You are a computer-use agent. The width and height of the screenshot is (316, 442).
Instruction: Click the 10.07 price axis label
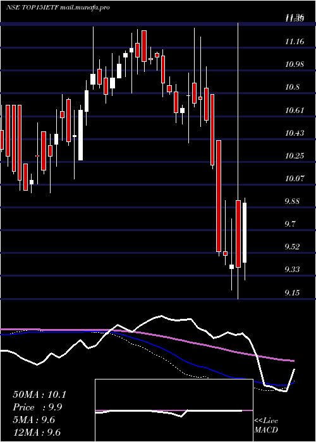[295, 179]
